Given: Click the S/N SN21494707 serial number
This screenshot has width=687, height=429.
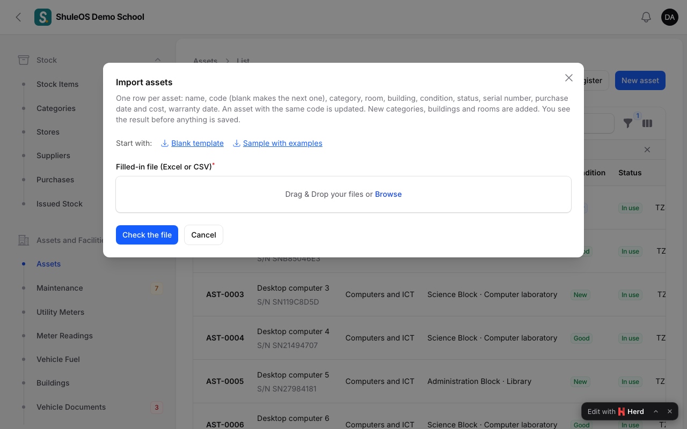Looking at the screenshot, I should click(x=287, y=345).
